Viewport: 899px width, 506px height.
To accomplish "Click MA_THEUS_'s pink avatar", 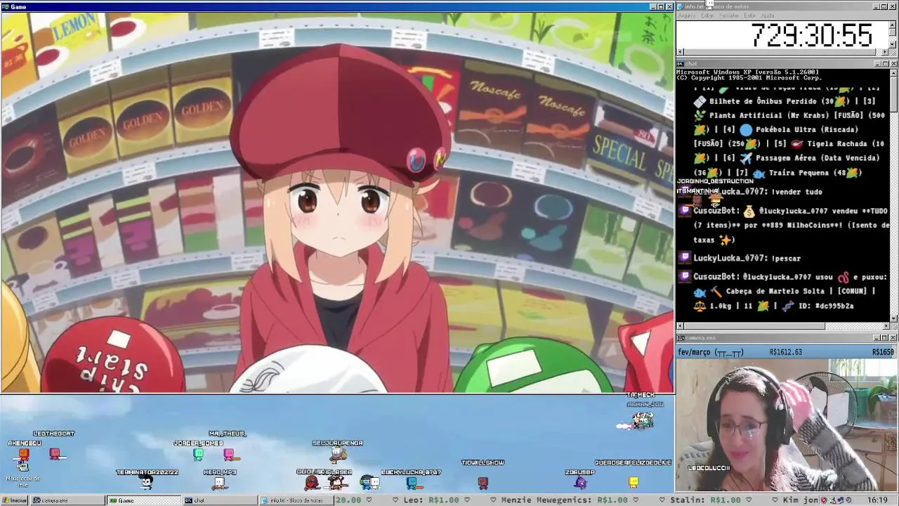I will point(229,454).
